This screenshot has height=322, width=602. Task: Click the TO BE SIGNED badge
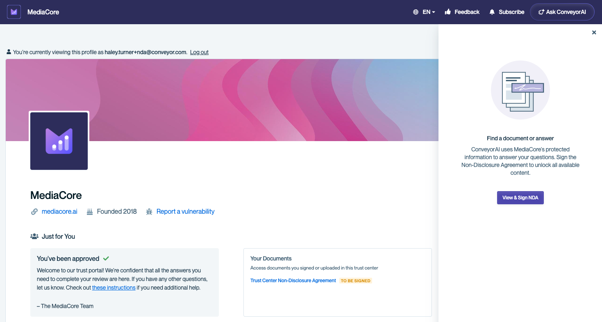pyautogui.click(x=356, y=281)
